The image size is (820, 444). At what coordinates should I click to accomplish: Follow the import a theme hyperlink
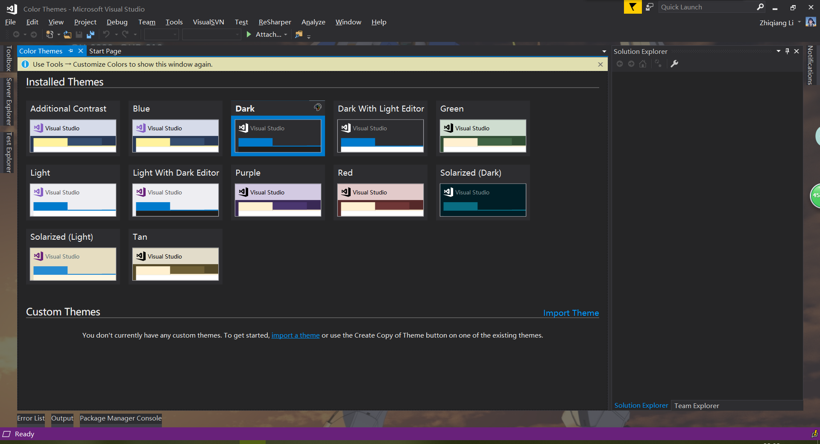[295, 335]
